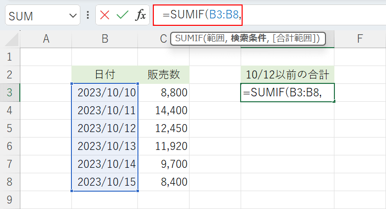Click SUMIF function name in the tooltip
Image resolution: width=386 pixels, height=209 pixels.
[187, 39]
